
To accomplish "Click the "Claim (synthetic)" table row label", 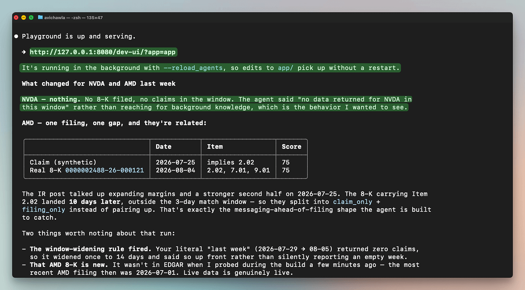I will tap(63, 162).
